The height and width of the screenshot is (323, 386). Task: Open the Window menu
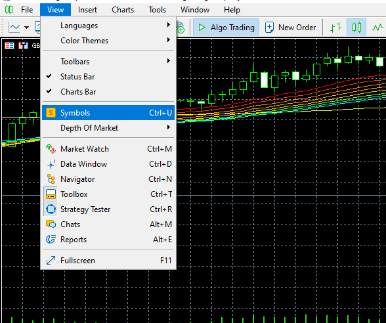(x=195, y=10)
